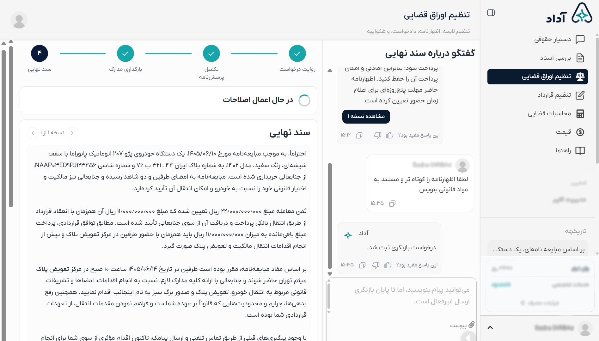Screen dimensions: 599x341
Task: Like the response sent at ۱۵:۱۲
Action: [x=390, y=135]
